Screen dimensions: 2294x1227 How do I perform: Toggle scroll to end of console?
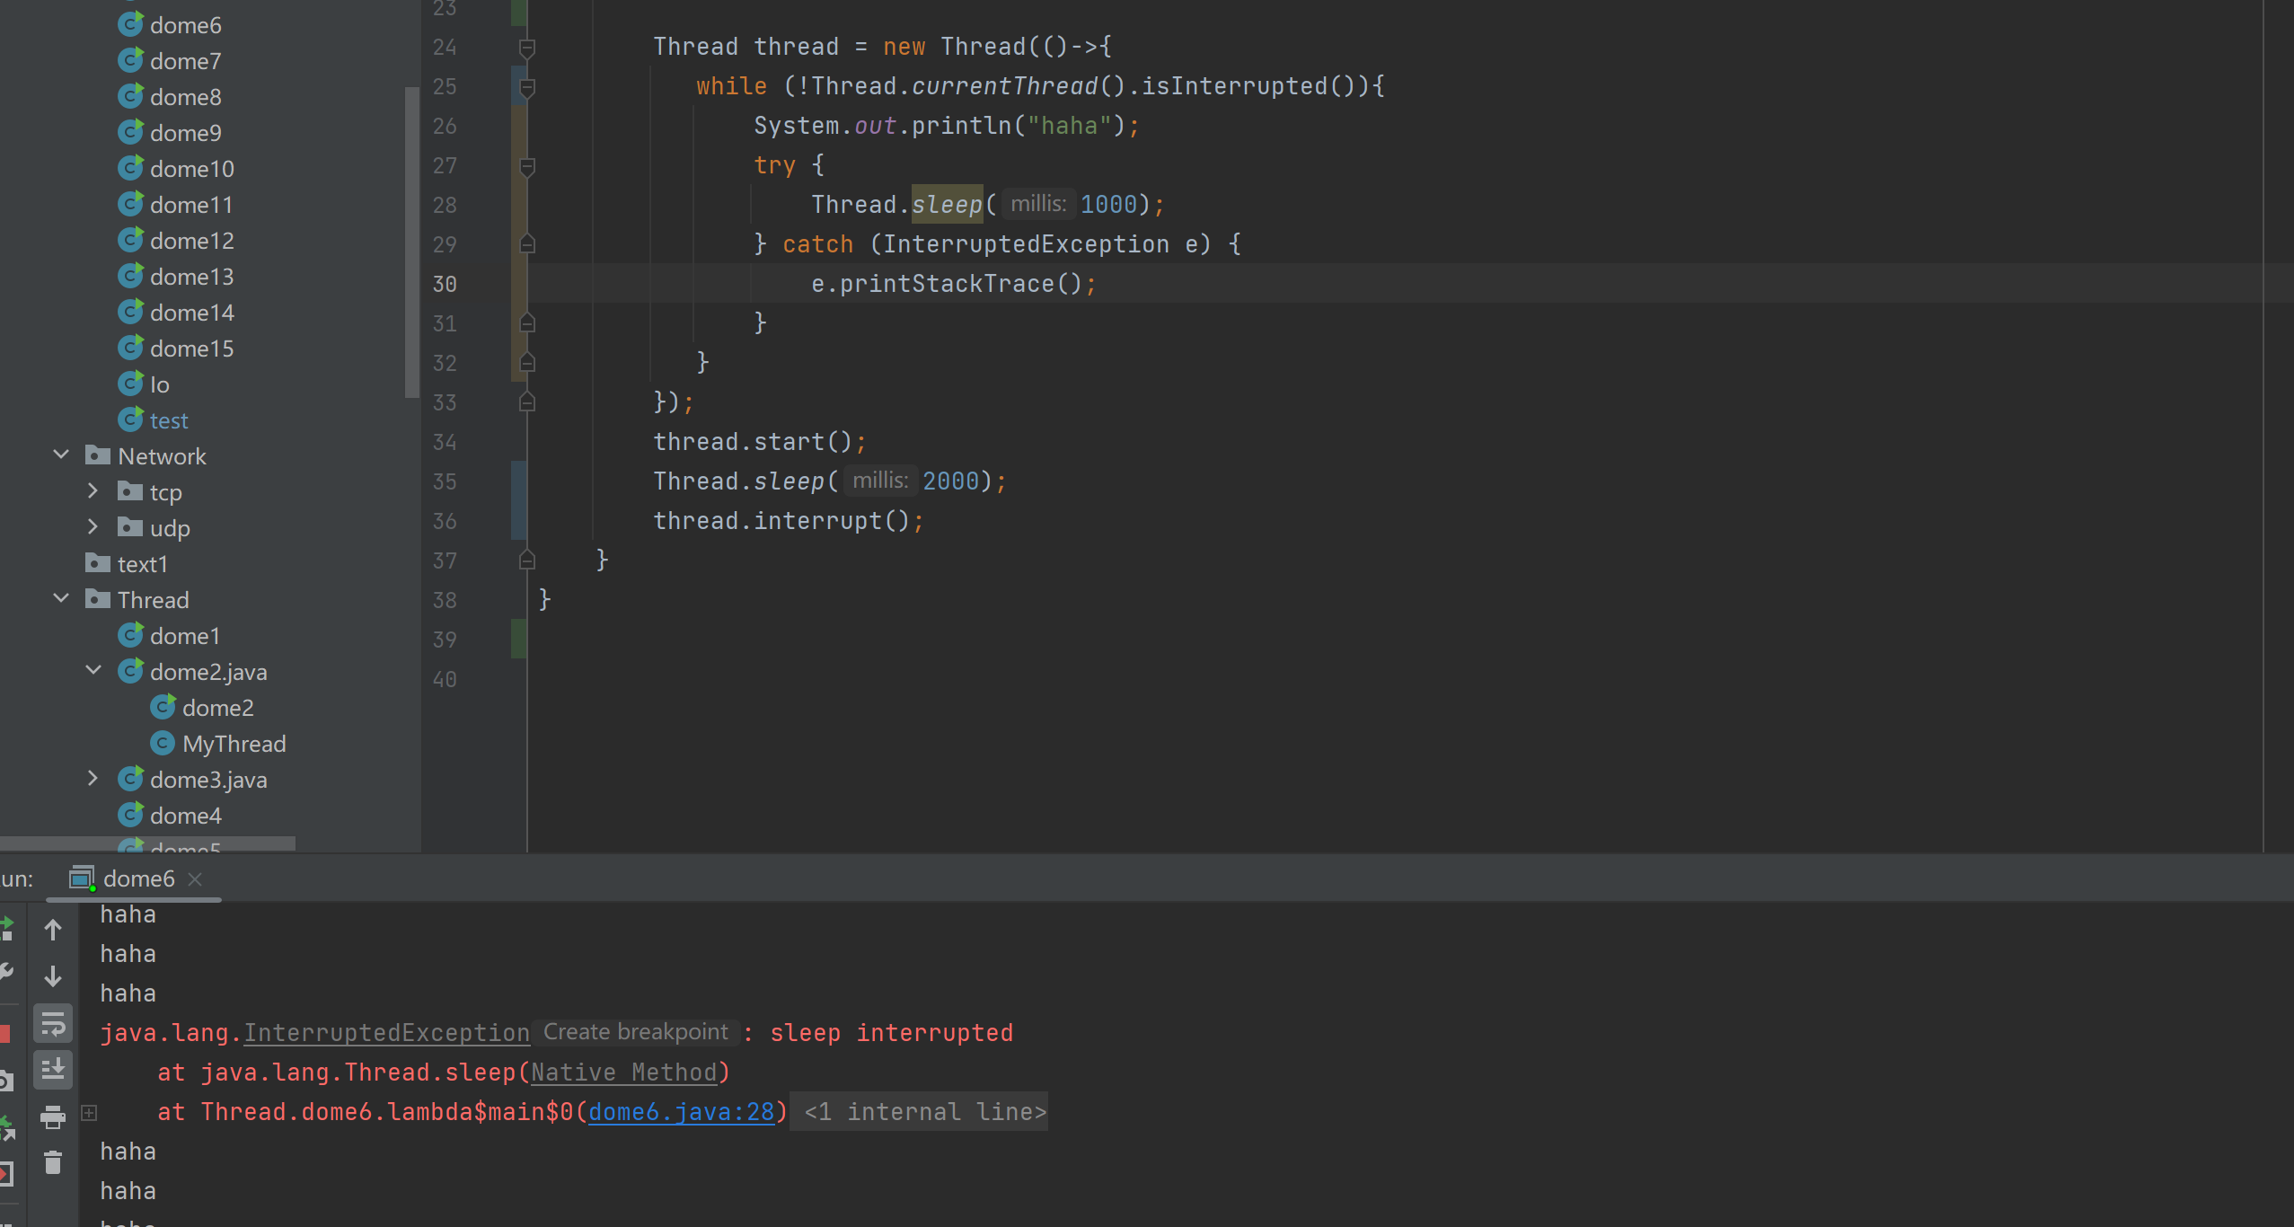(x=53, y=1070)
